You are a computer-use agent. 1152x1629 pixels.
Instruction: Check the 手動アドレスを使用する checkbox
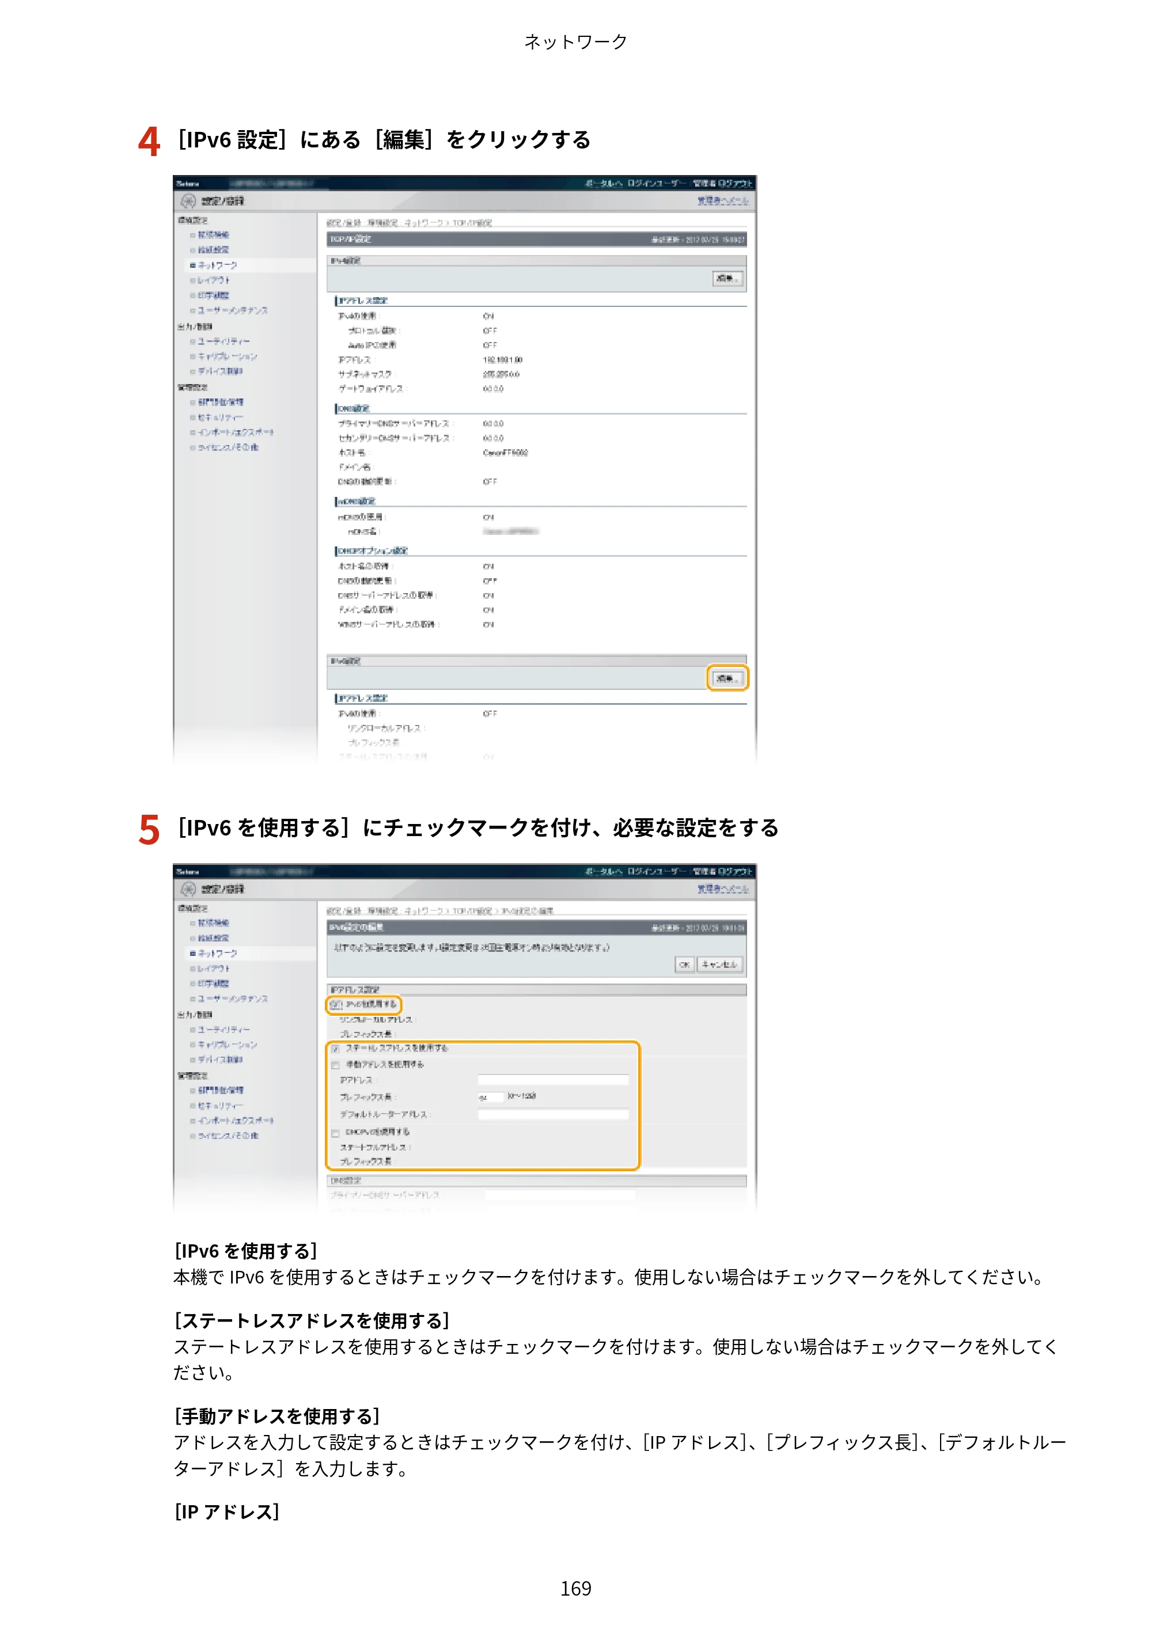[336, 1065]
